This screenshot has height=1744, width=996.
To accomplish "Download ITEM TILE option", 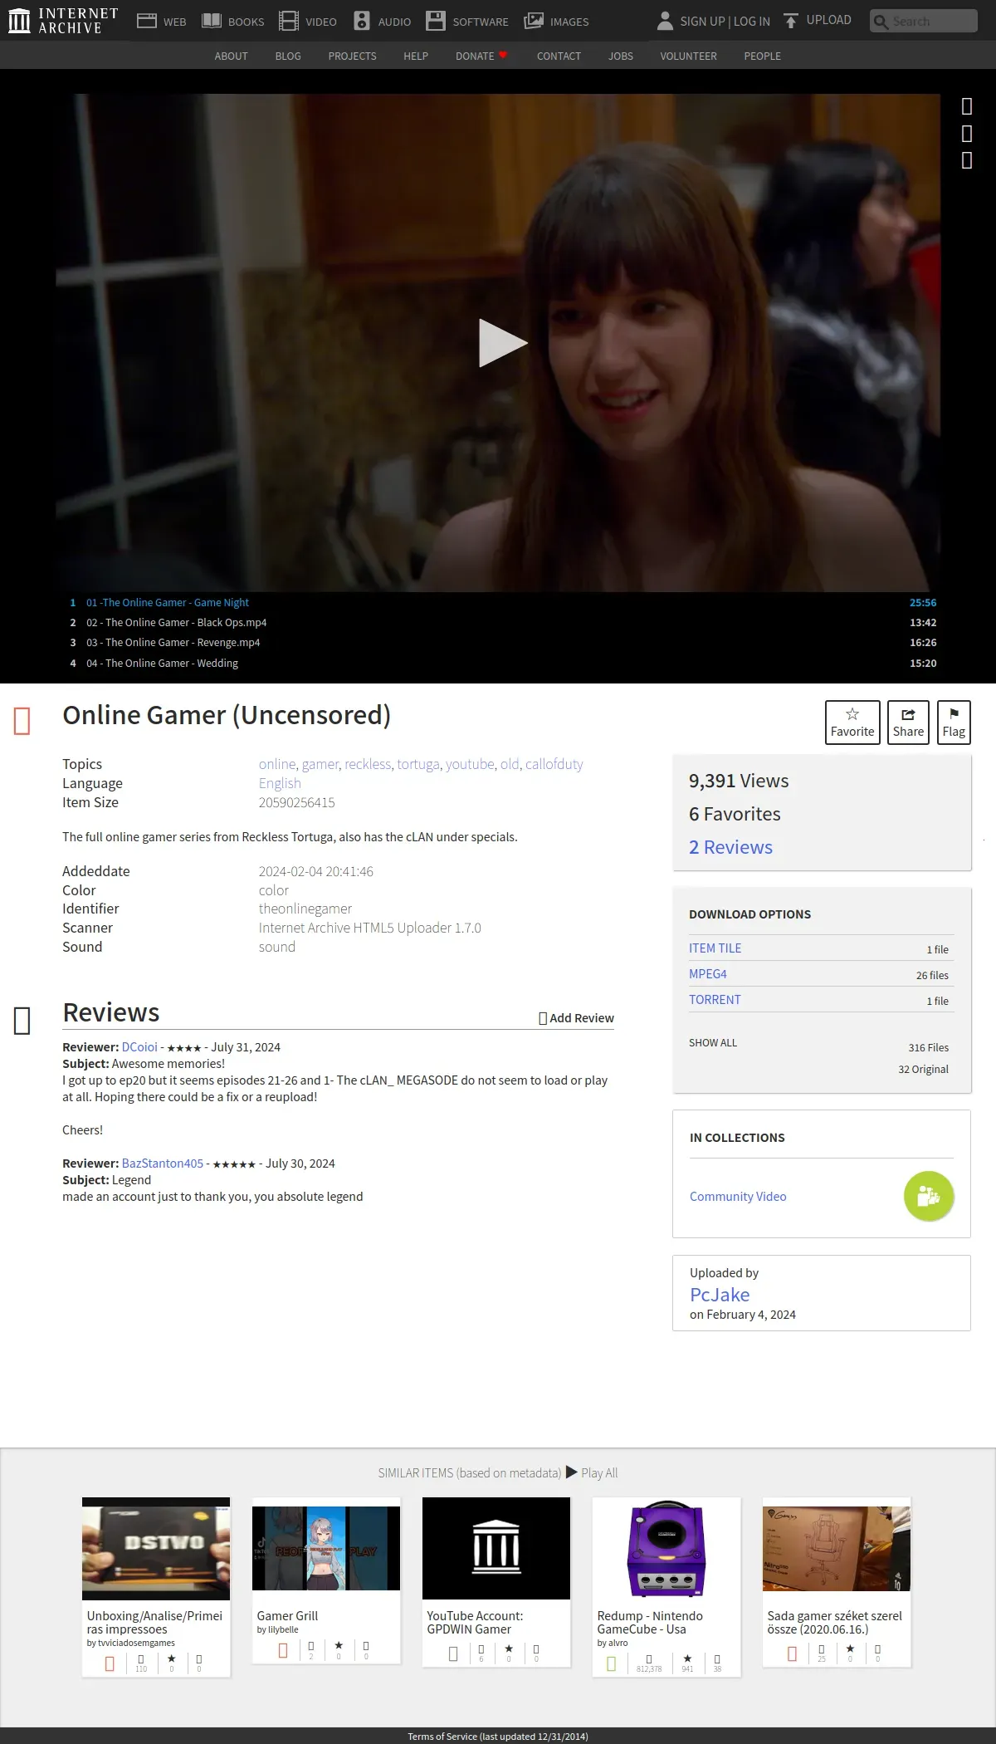I will pos(715,948).
